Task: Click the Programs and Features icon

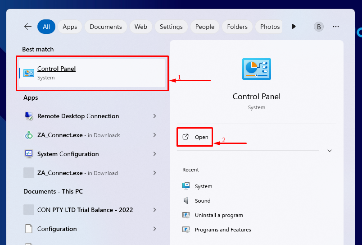Action: click(x=186, y=230)
